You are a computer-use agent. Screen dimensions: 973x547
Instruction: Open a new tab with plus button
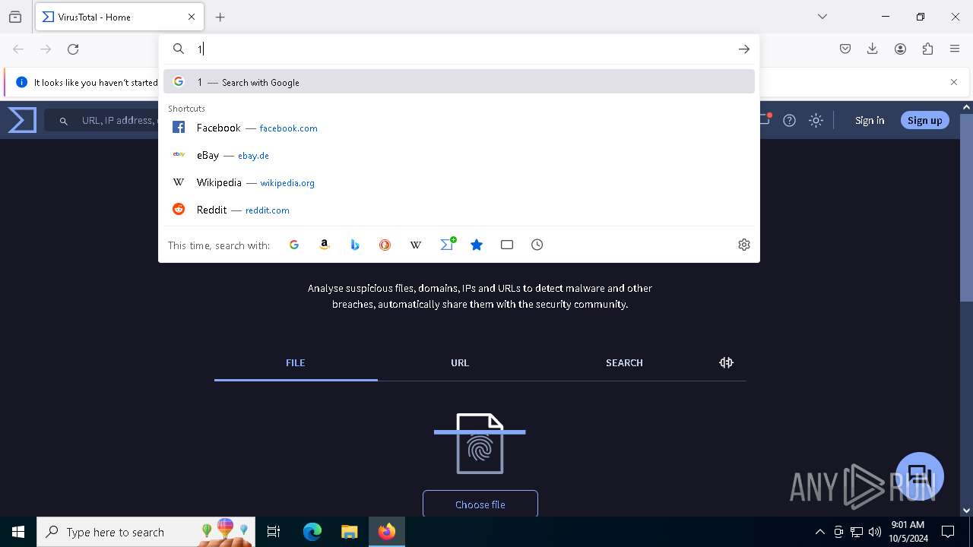220,17
